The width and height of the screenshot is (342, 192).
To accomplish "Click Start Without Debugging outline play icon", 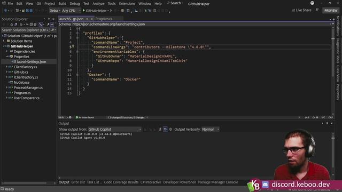I will click(111, 11).
